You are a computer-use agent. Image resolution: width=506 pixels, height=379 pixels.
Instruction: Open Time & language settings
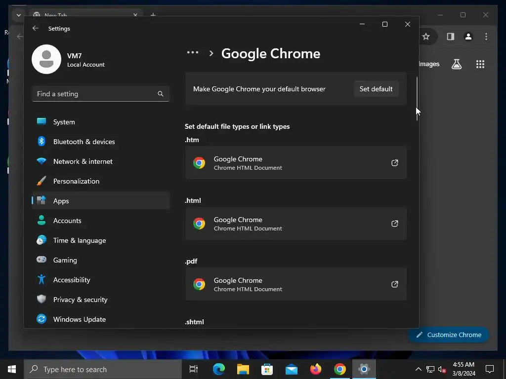[x=101, y=240]
